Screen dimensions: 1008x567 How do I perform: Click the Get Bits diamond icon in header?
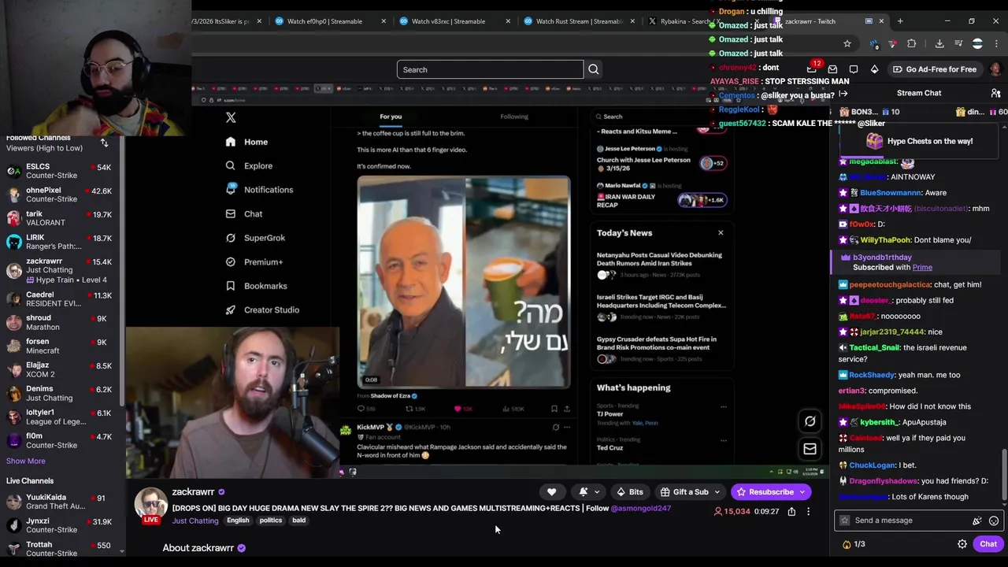(x=874, y=69)
